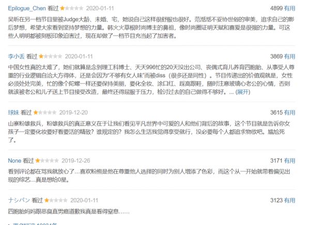Open None's user profile link
This screenshot has height=225, width=310.
[14, 160]
